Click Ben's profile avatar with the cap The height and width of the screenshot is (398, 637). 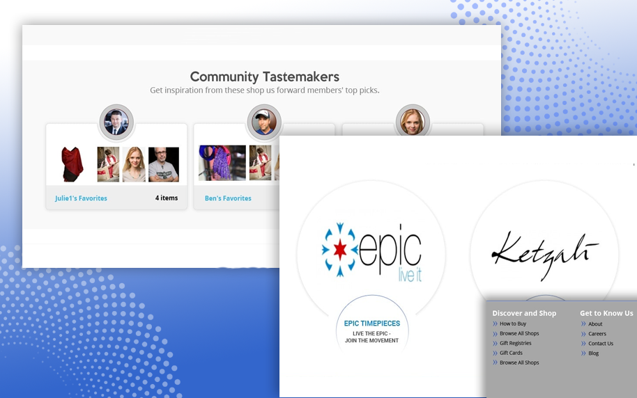(x=264, y=122)
